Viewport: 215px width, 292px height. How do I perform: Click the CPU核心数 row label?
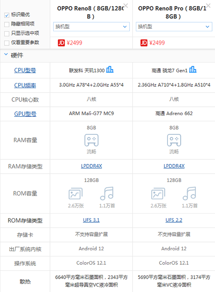point(25,100)
